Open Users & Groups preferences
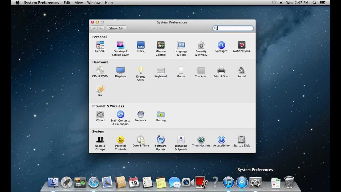 [100, 143]
